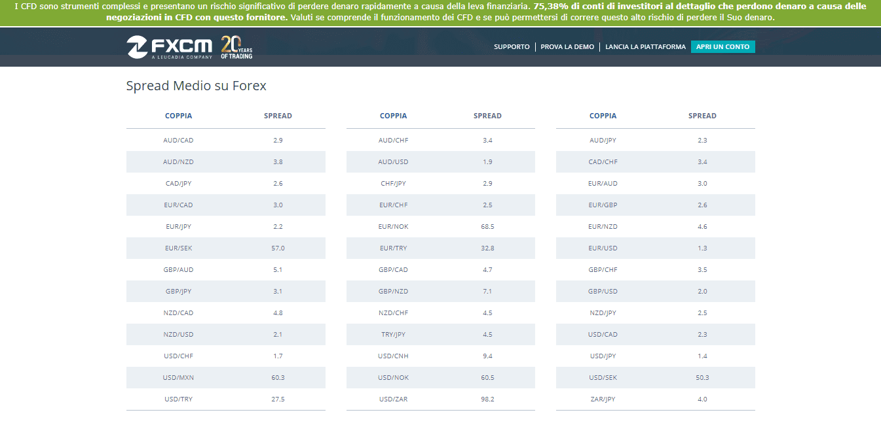The width and height of the screenshot is (881, 423).
Task: Click the FXCM logo
Action: pyautogui.click(x=170, y=46)
